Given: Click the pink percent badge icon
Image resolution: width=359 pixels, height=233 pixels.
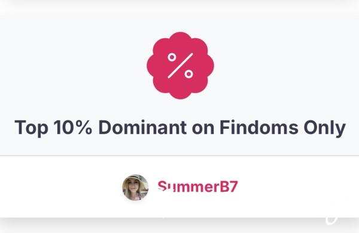Looking at the screenshot, I should [181, 65].
